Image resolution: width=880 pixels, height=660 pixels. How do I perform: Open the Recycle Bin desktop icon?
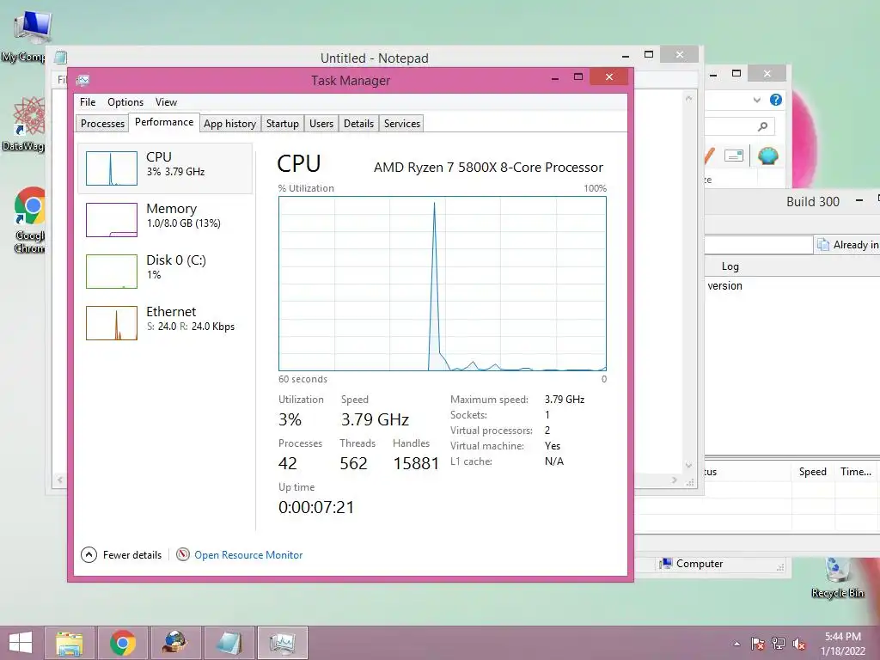pyautogui.click(x=837, y=577)
